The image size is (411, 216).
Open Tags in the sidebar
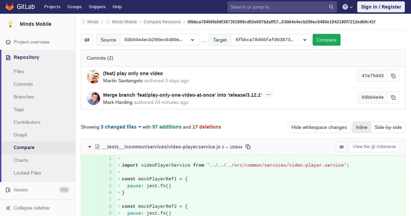click(19, 109)
